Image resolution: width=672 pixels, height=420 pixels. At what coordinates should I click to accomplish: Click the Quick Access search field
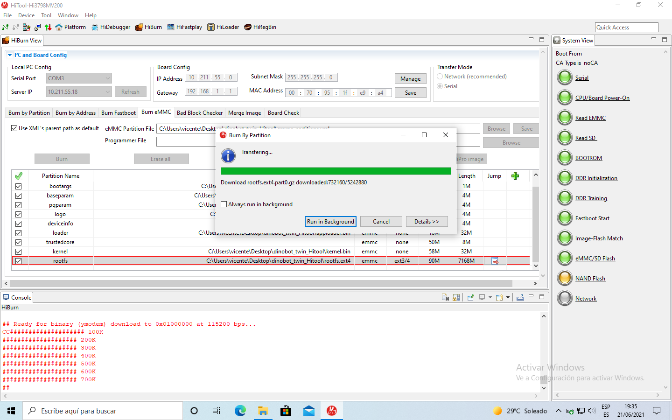pyautogui.click(x=626, y=28)
